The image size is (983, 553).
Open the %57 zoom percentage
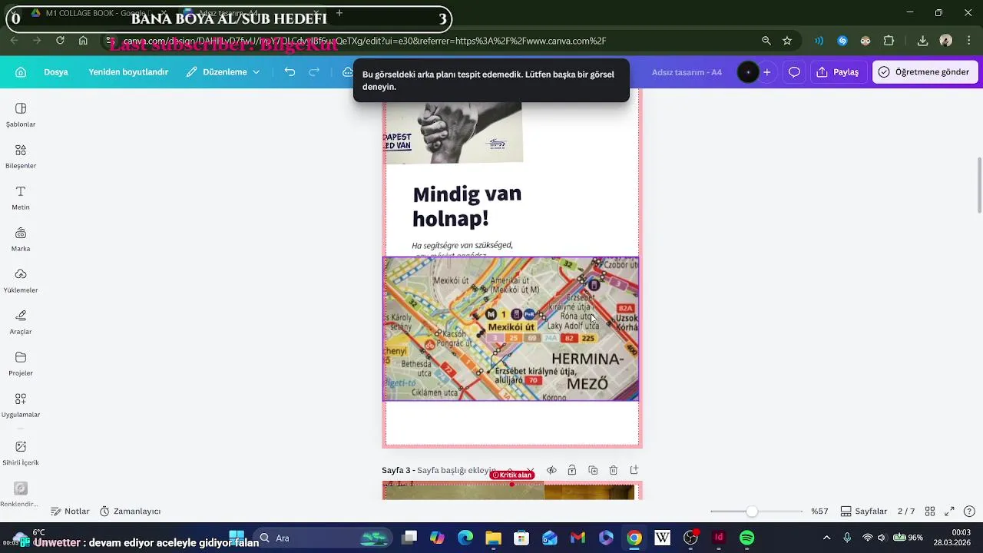819,512
